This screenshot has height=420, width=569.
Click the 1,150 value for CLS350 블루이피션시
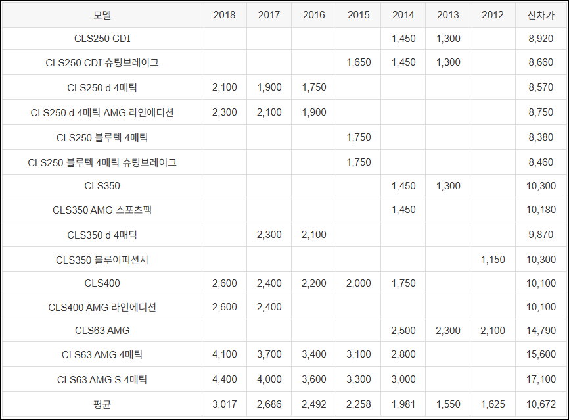(493, 260)
